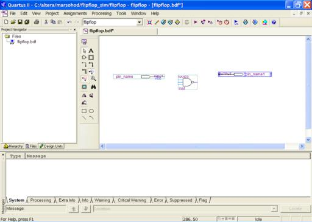Viewport: 312px width, 222px height.
Task: Click the schematic horizontal scrollbar
Action: 195,146
